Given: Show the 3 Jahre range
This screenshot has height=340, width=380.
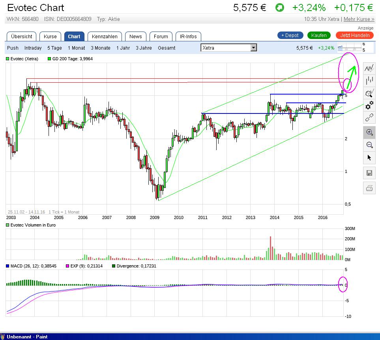Looking at the screenshot, I should coord(144,48).
